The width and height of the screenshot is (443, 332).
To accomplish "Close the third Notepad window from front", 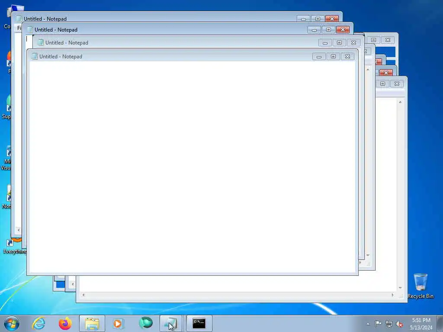I will click(343, 30).
